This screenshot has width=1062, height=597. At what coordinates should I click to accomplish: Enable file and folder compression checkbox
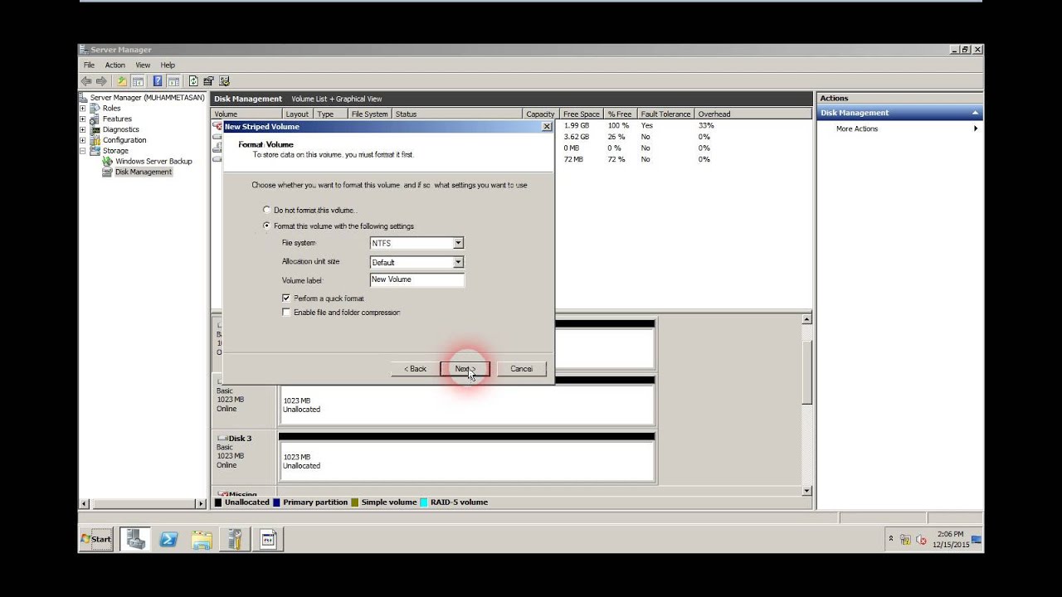(x=286, y=313)
